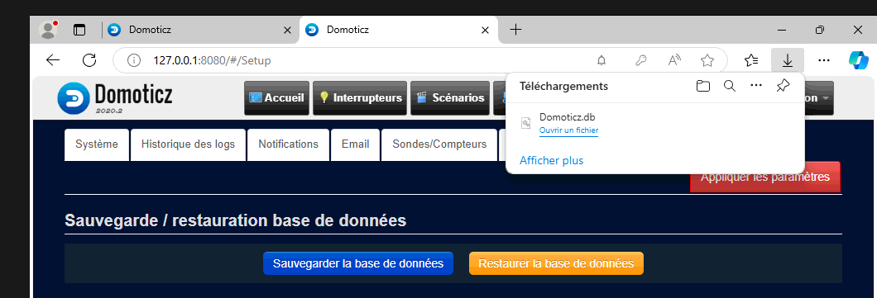Screen dimensions: 877x298
Task: Activate the Read aloud icon
Action: pos(675,60)
